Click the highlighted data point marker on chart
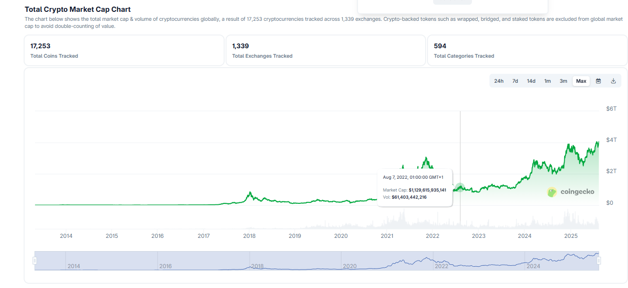628x288 pixels. pyautogui.click(x=460, y=188)
